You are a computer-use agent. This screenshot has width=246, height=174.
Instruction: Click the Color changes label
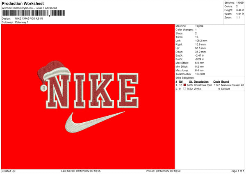[184, 30]
